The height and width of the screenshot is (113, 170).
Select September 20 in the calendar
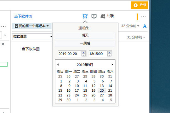click(102, 90)
